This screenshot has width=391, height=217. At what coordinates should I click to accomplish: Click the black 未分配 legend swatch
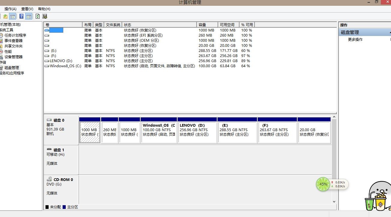pos(47,207)
